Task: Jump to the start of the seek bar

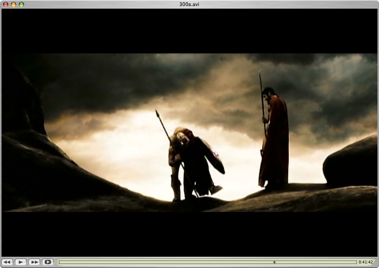Action: coord(60,262)
